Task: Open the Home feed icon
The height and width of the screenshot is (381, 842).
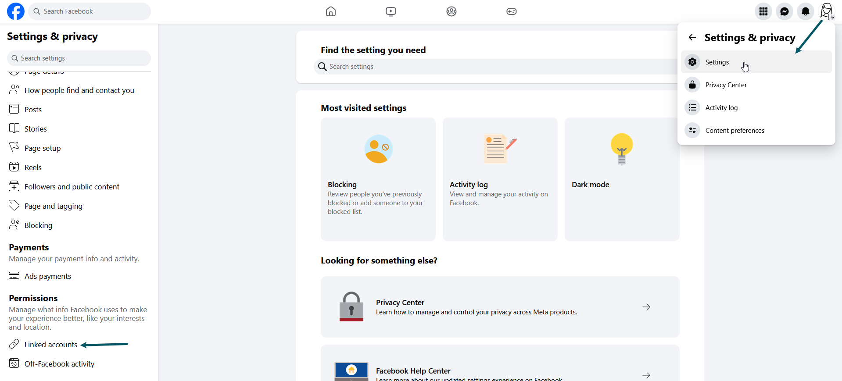Action: click(x=331, y=11)
